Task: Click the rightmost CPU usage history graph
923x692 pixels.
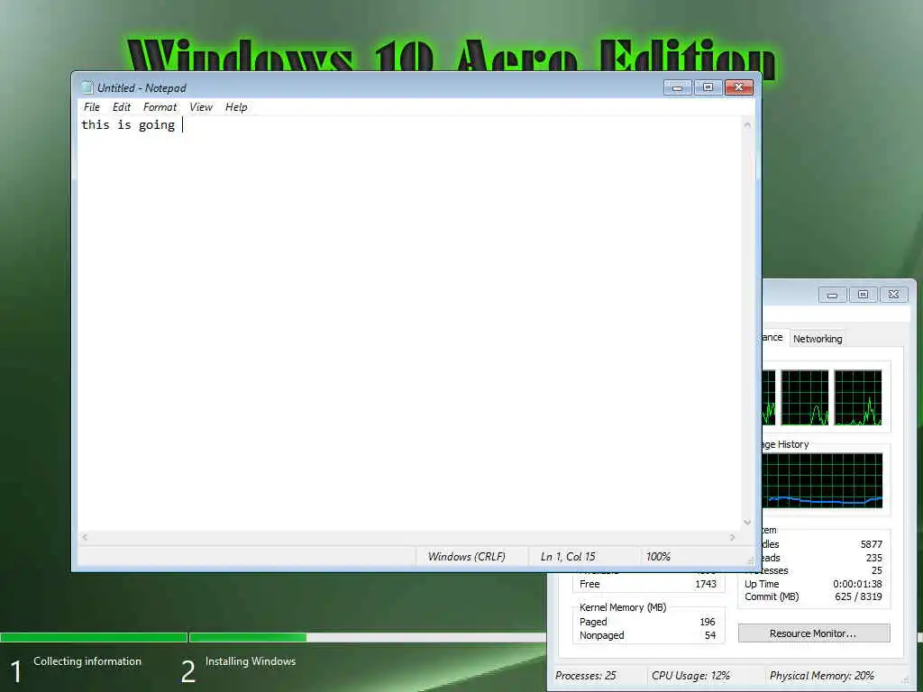Action: point(858,397)
